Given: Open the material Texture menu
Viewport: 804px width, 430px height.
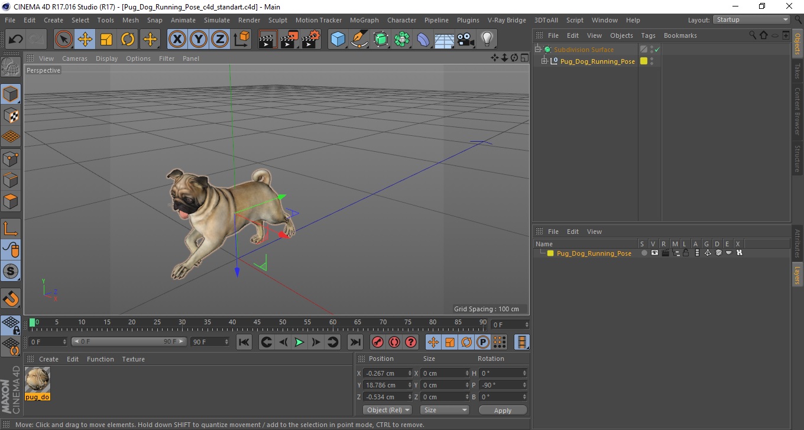Looking at the screenshot, I should coord(134,359).
